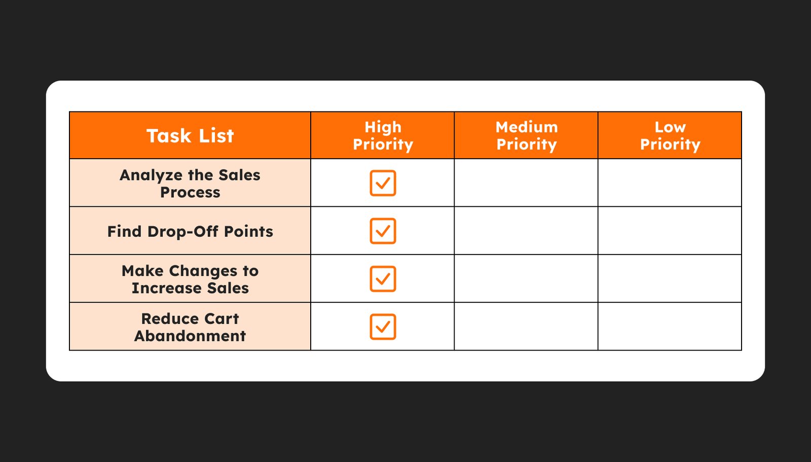Image resolution: width=811 pixels, height=462 pixels.
Task: Select the Analyze the Sales Process task
Action: click(x=190, y=183)
